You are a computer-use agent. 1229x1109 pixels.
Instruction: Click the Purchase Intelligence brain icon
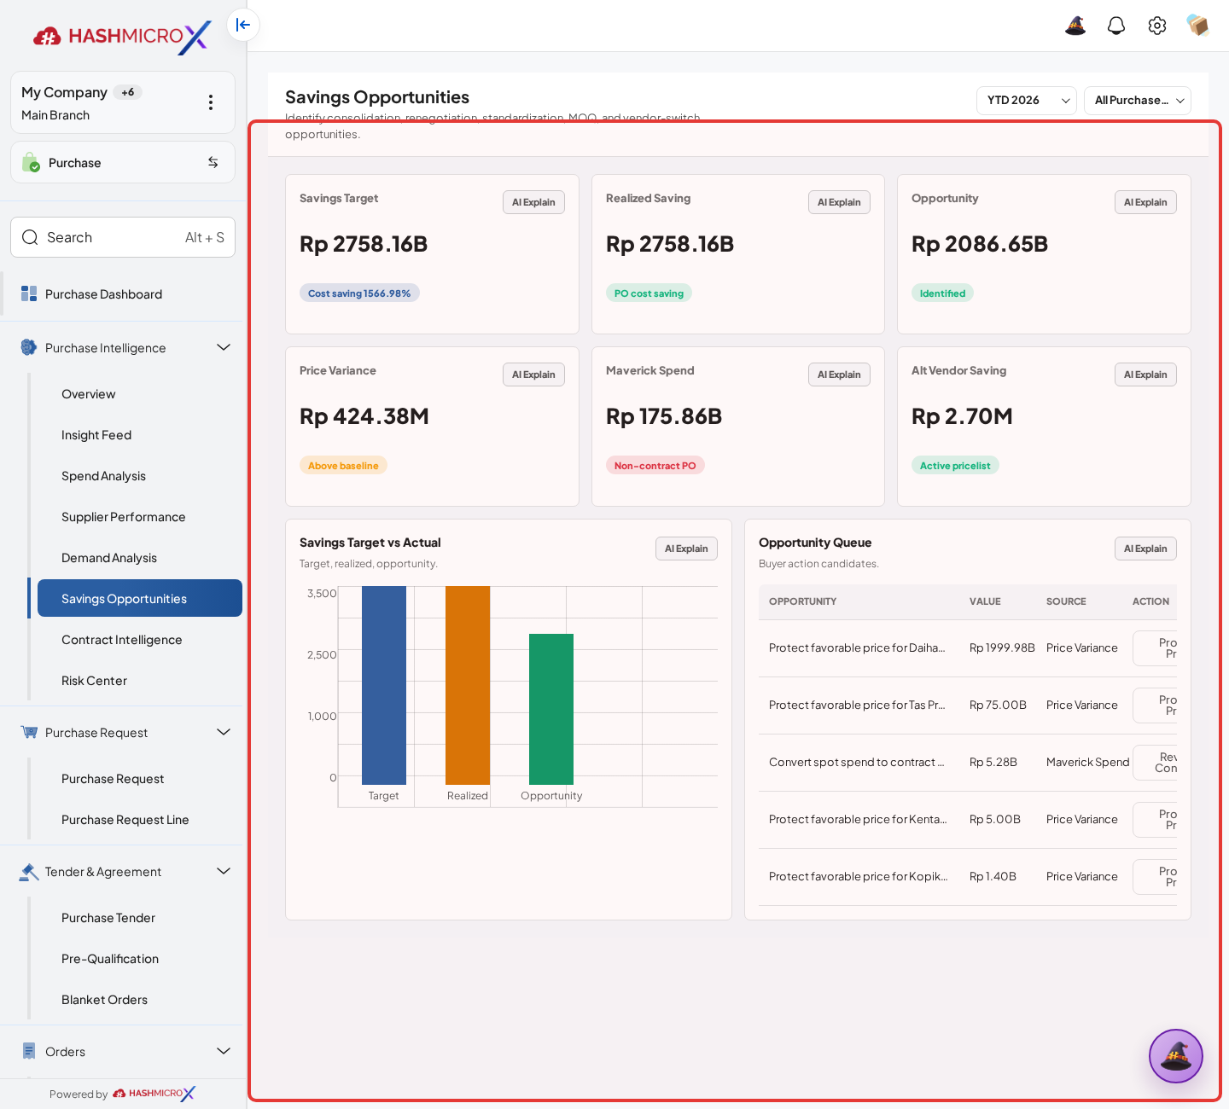29,347
